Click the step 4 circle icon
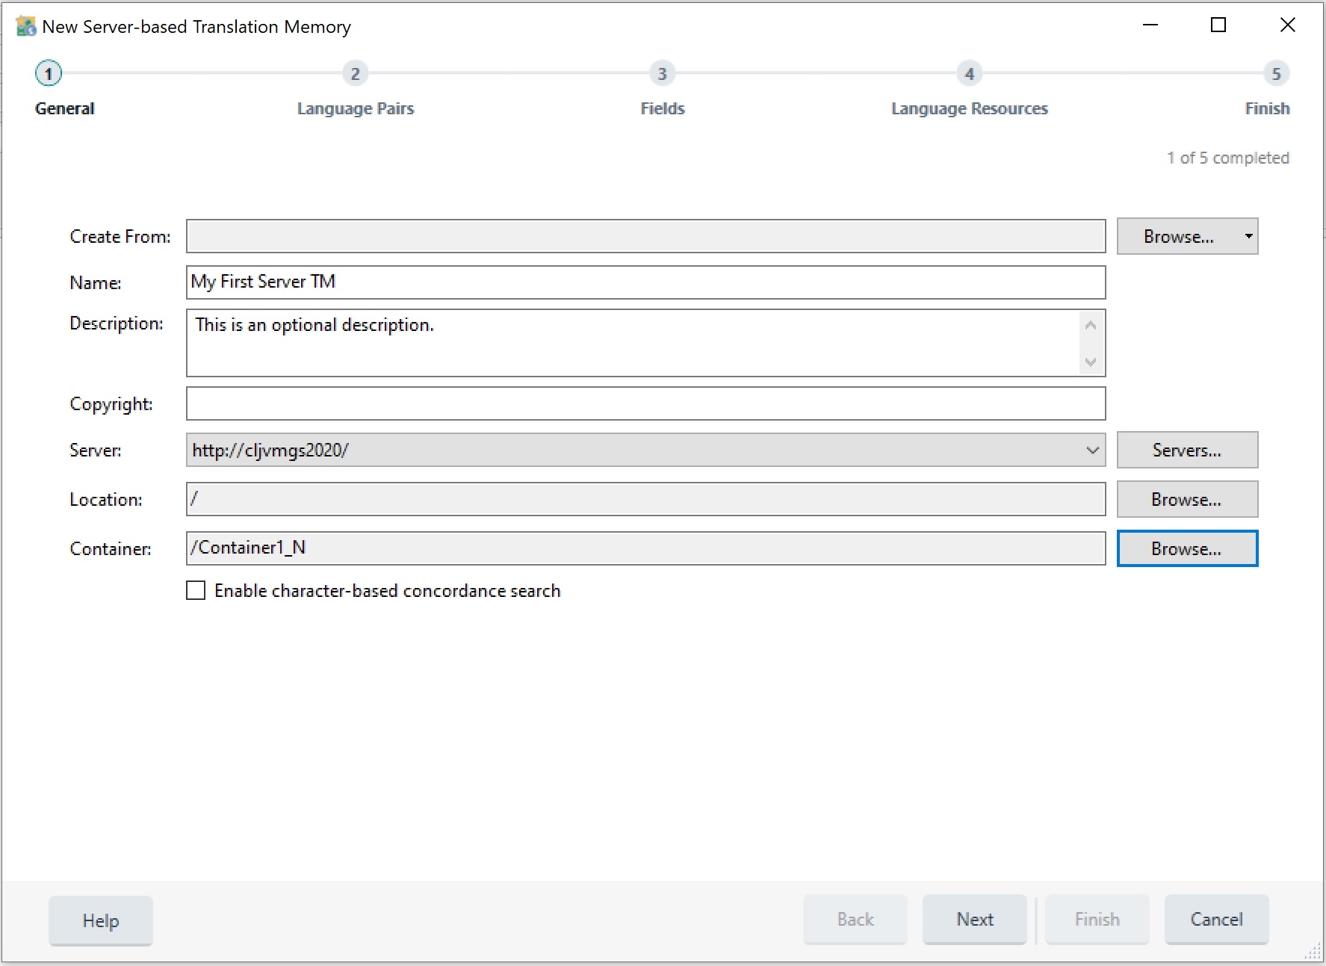1326x966 pixels. (x=969, y=74)
